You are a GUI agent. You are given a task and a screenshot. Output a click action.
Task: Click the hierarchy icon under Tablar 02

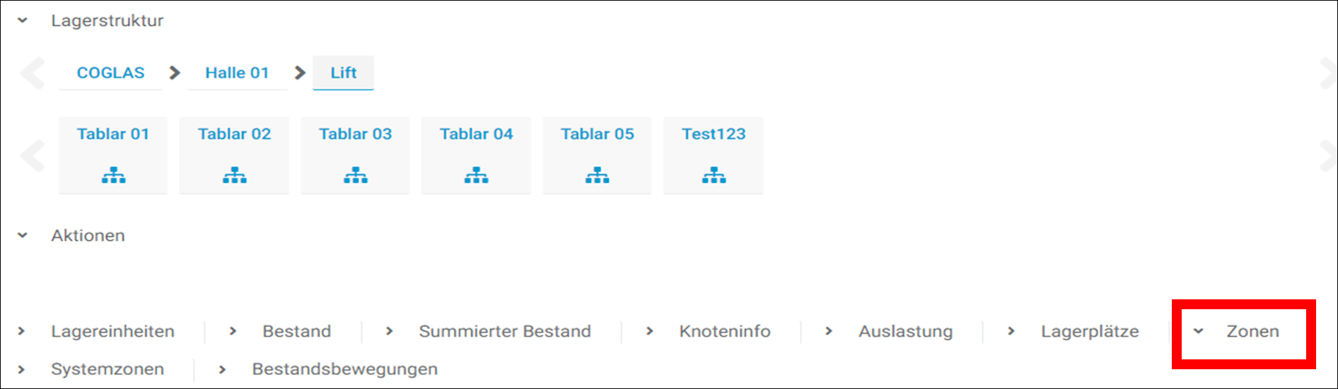[235, 175]
